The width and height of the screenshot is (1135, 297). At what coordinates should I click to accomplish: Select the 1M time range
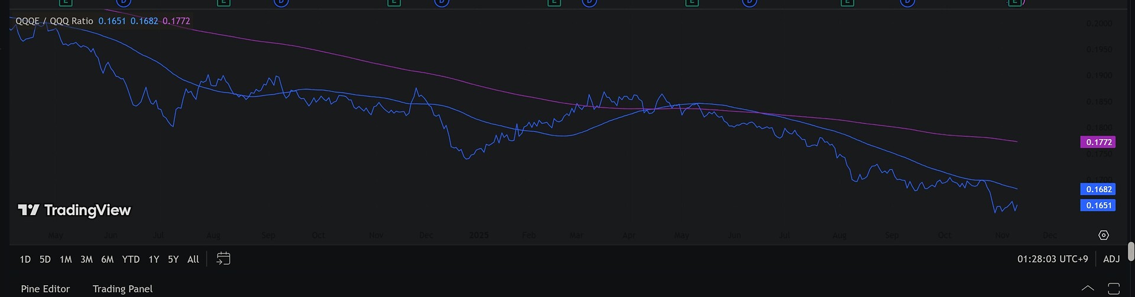click(x=66, y=259)
